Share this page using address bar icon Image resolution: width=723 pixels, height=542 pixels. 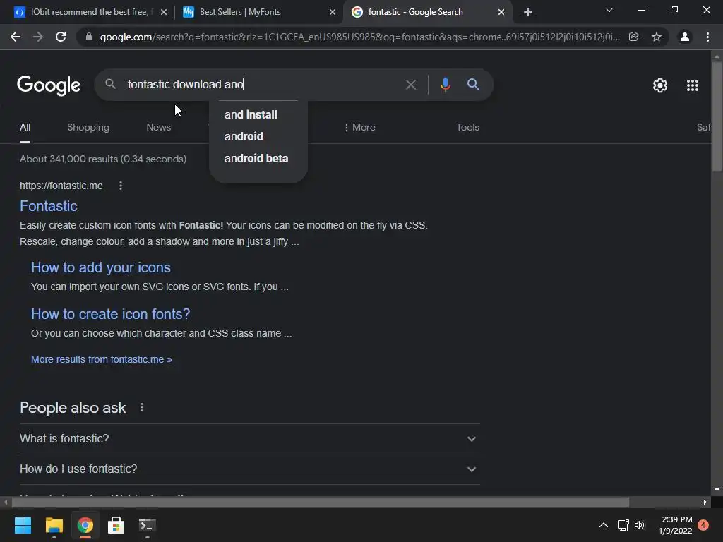[633, 37]
